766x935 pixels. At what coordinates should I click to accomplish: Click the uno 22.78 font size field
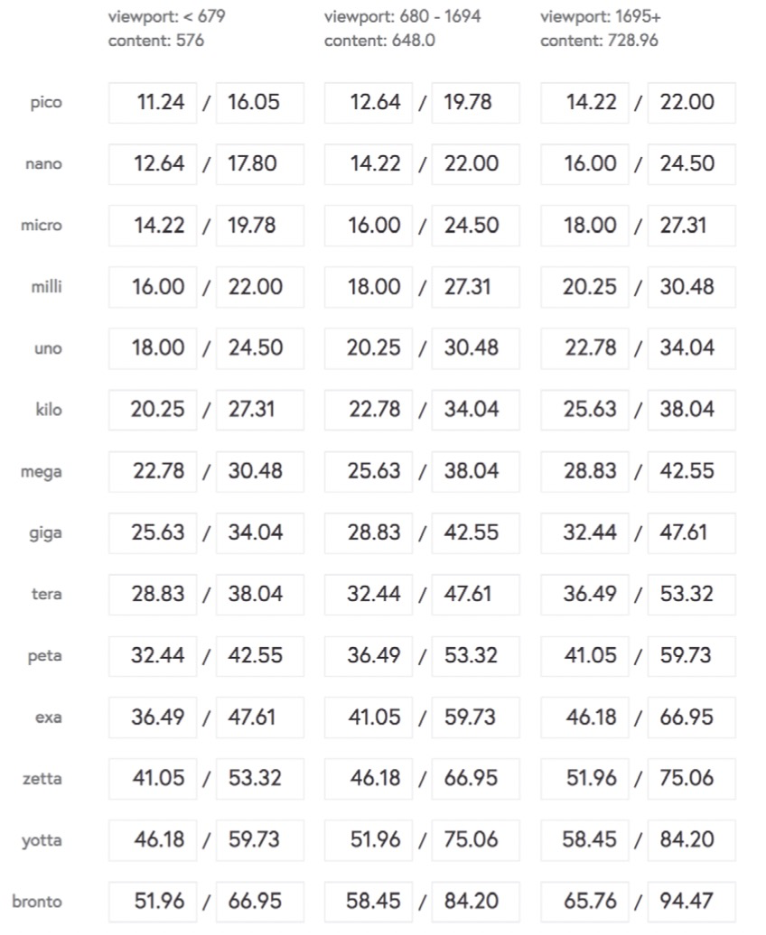[584, 348]
